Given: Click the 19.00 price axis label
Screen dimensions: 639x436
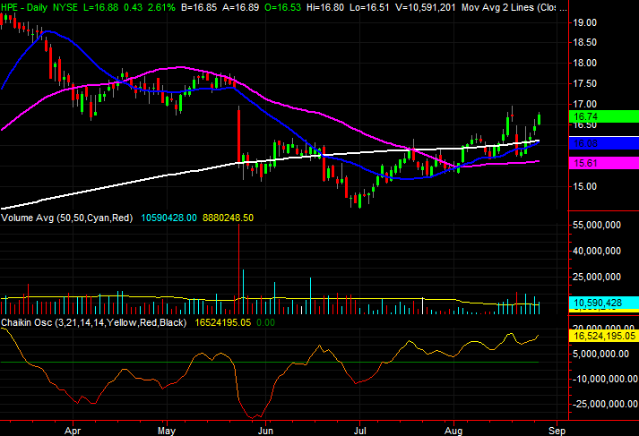Looking at the screenshot, I should pyautogui.click(x=585, y=22).
